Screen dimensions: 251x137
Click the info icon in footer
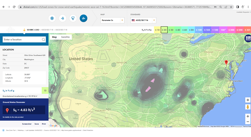(3, 130)
